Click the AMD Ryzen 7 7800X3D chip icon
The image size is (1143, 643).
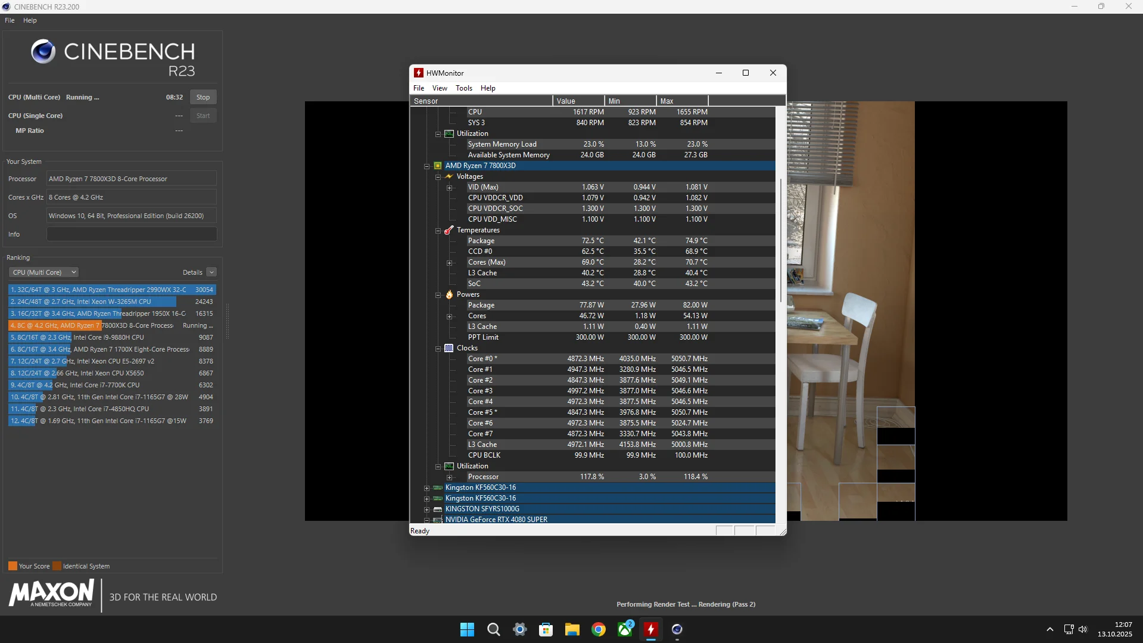(438, 166)
